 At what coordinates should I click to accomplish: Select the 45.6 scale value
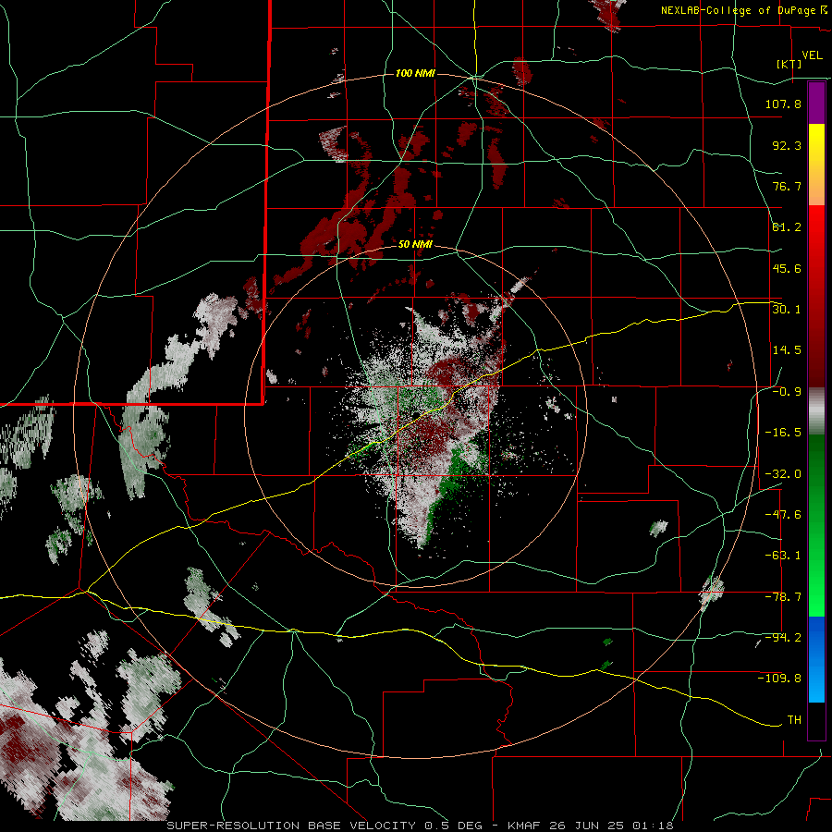(x=787, y=268)
